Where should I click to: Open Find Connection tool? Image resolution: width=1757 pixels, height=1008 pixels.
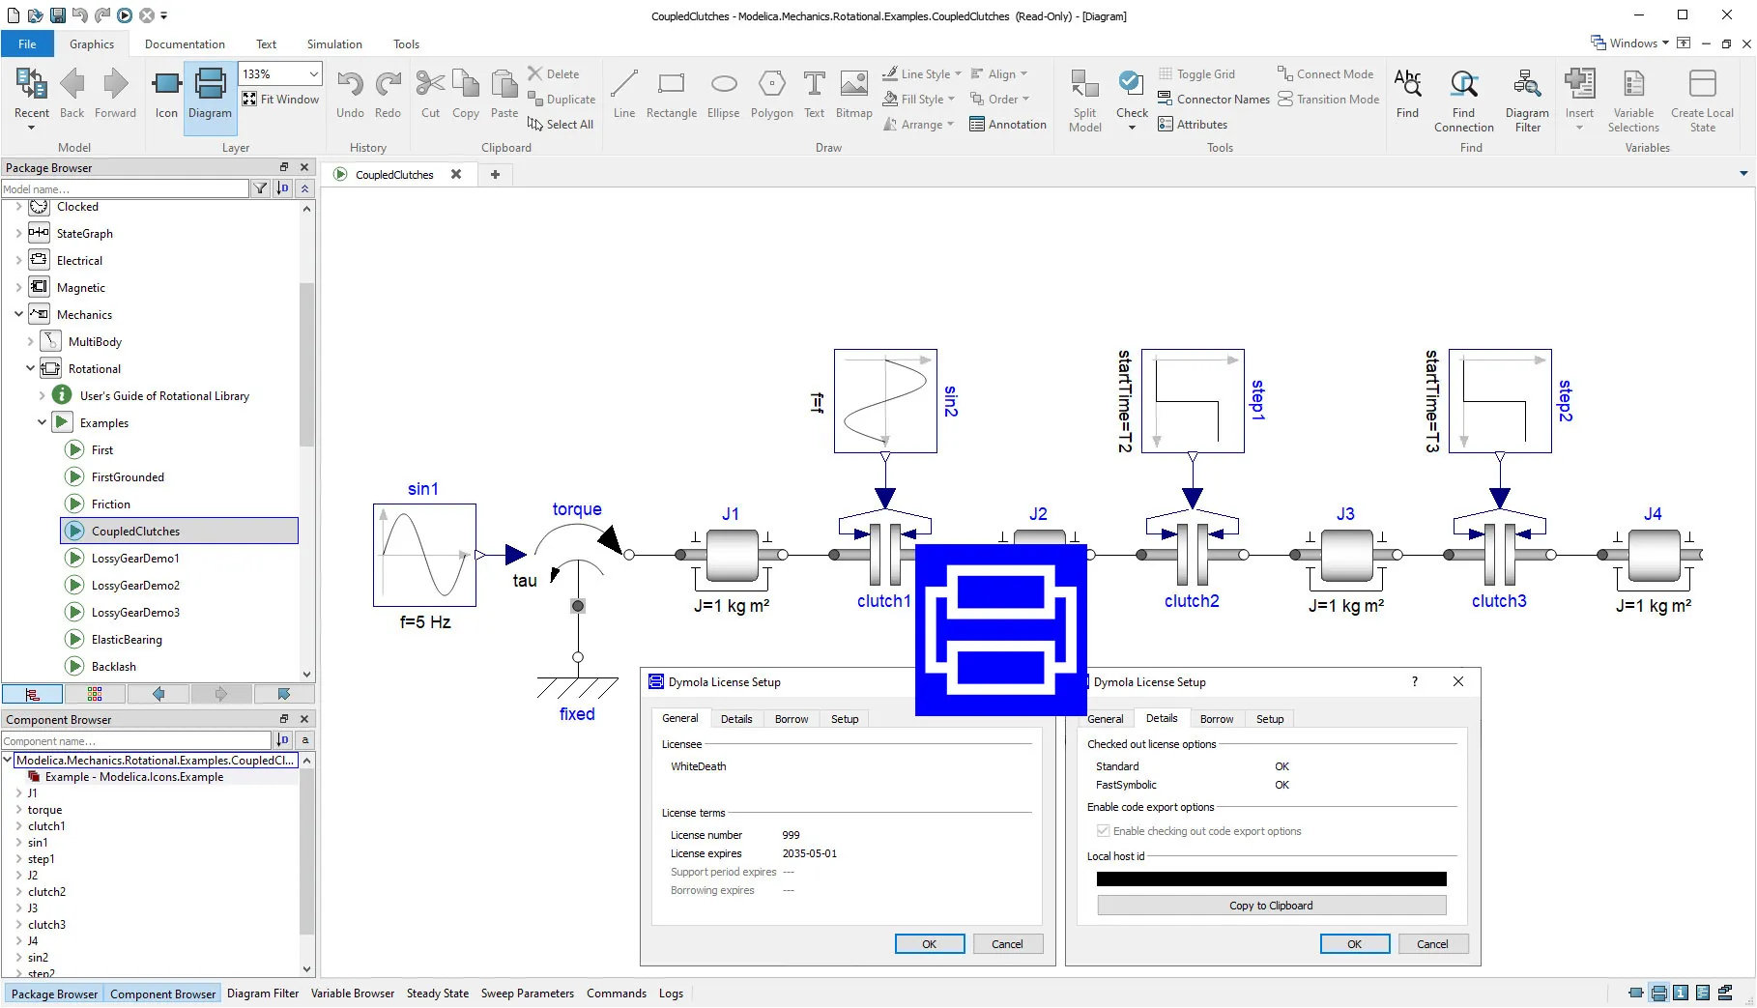click(1464, 100)
